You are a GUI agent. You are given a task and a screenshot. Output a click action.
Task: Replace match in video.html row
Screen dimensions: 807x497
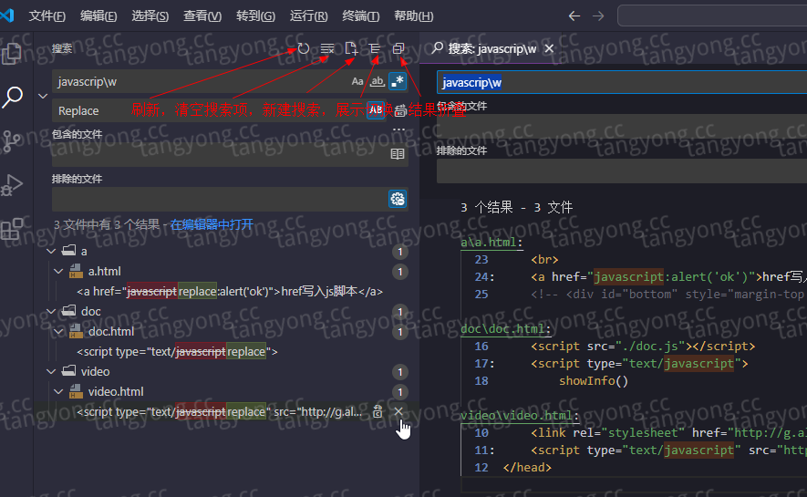[378, 411]
